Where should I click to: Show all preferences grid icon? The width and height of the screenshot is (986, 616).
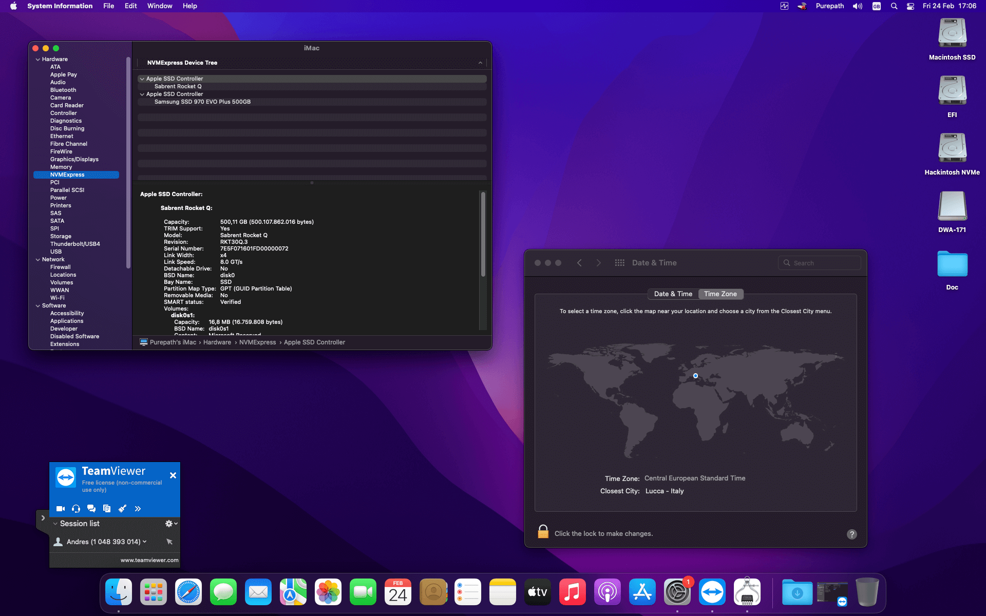619,263
